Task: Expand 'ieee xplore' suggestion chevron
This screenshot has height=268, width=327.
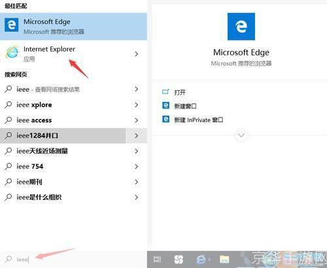Action: [137, 105]
